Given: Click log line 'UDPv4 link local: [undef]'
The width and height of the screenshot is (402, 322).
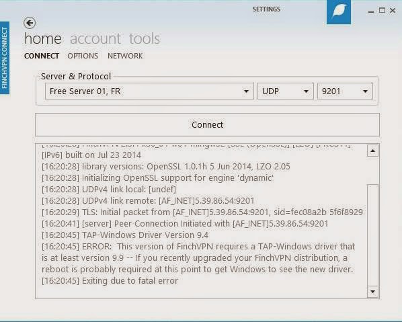Looking at the screenshot, I should coord(109,190).
